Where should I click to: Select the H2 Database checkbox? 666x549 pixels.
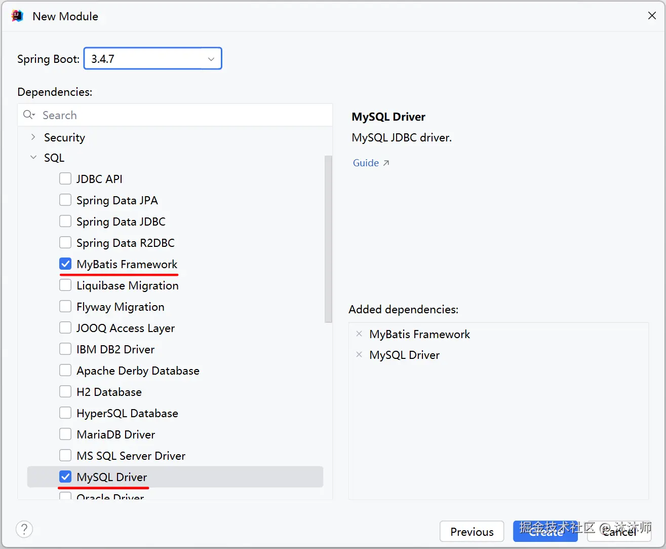click(x=65, y=391)
